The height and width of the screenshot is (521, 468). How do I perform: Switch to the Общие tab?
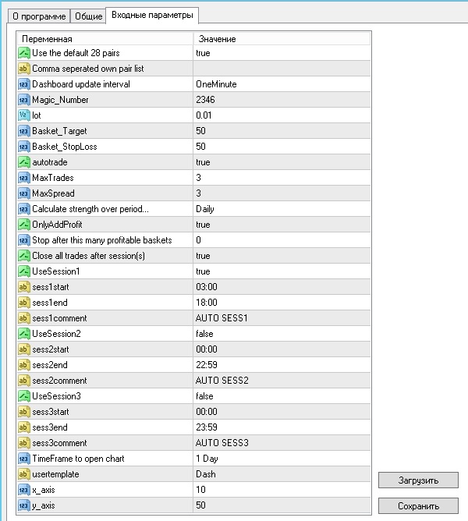click(88, 16)
